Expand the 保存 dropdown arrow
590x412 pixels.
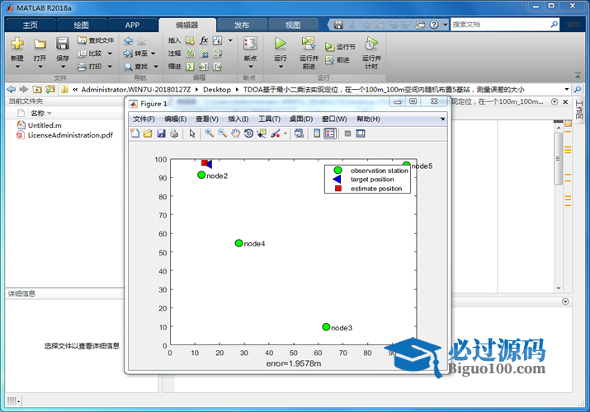(x=63, y=67)
